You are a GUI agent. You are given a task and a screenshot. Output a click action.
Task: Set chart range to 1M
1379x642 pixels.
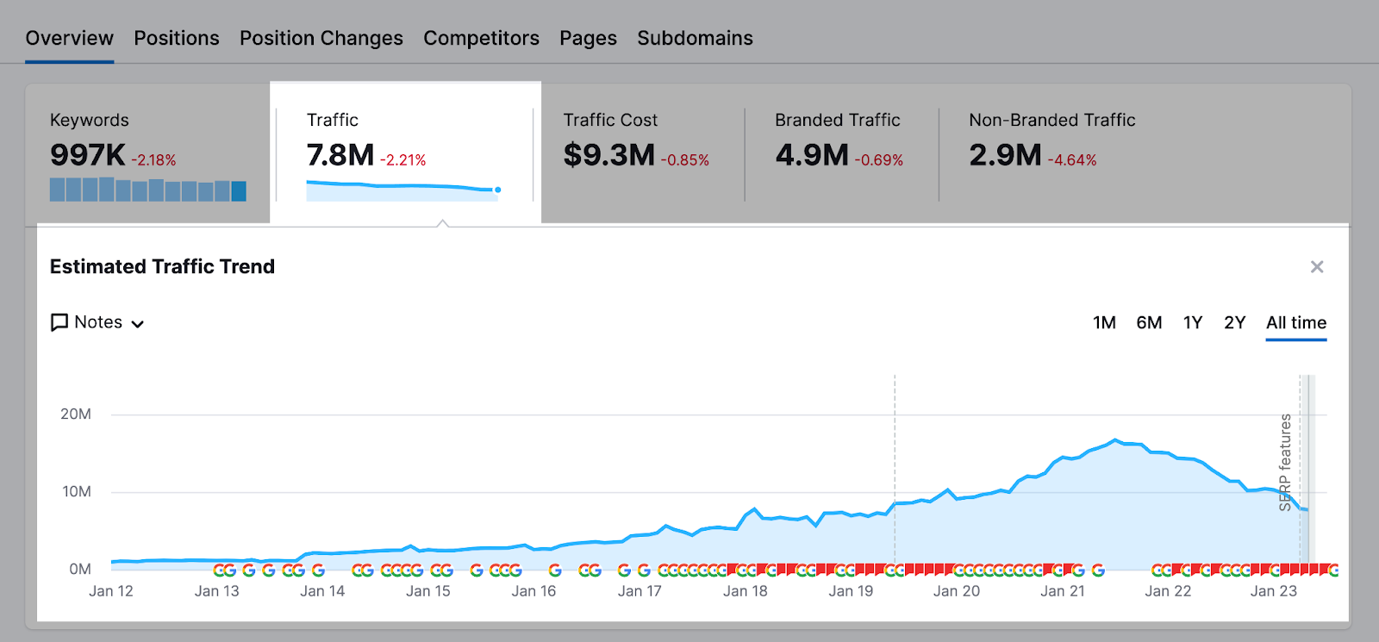click(x=1104, y=322)
